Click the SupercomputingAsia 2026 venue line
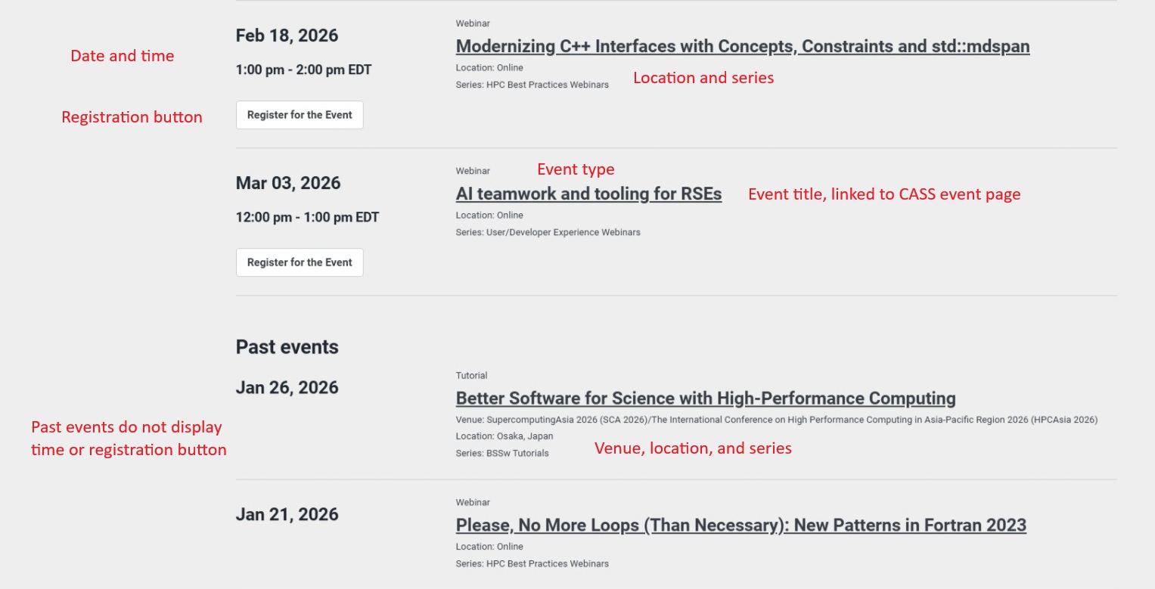This screenshot has width=1155, height=589. (x=776, y=420)
